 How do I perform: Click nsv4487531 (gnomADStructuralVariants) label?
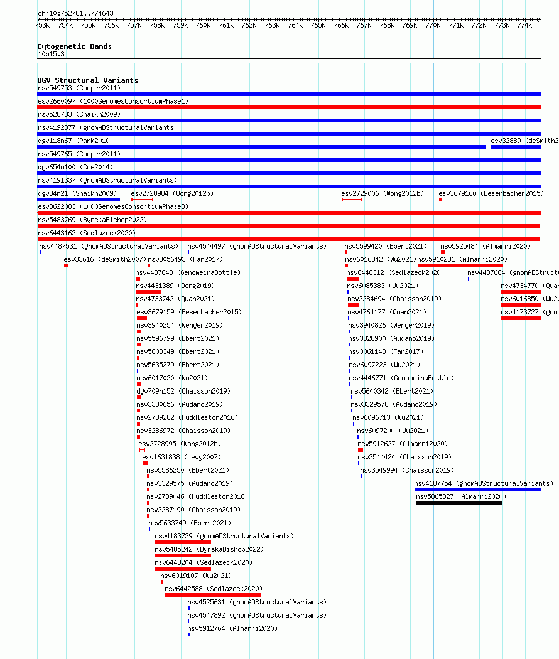(x=109, y=246)
